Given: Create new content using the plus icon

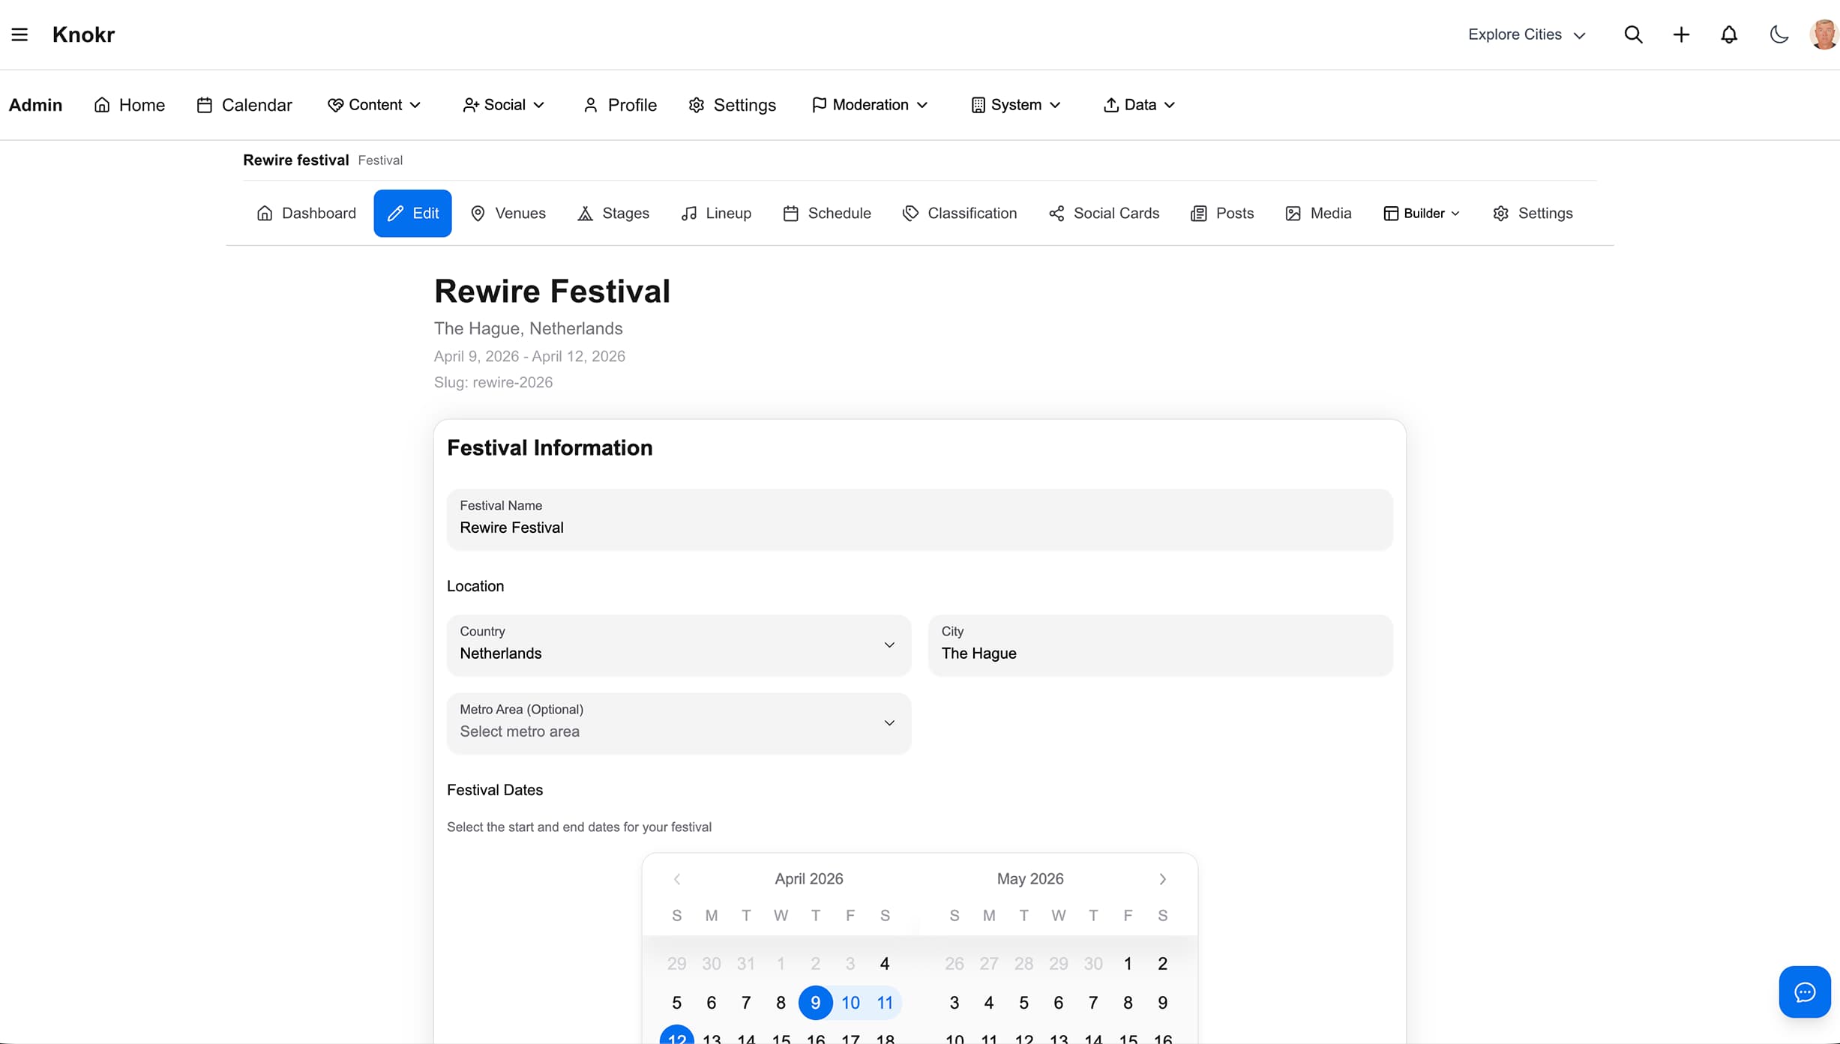Looking at the screenshot, I should pyautogui.click(x=1681, y=34).
